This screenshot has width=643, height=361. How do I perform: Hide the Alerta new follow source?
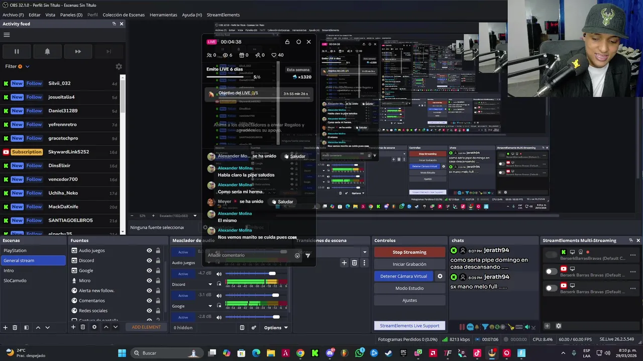pos(149,291)
